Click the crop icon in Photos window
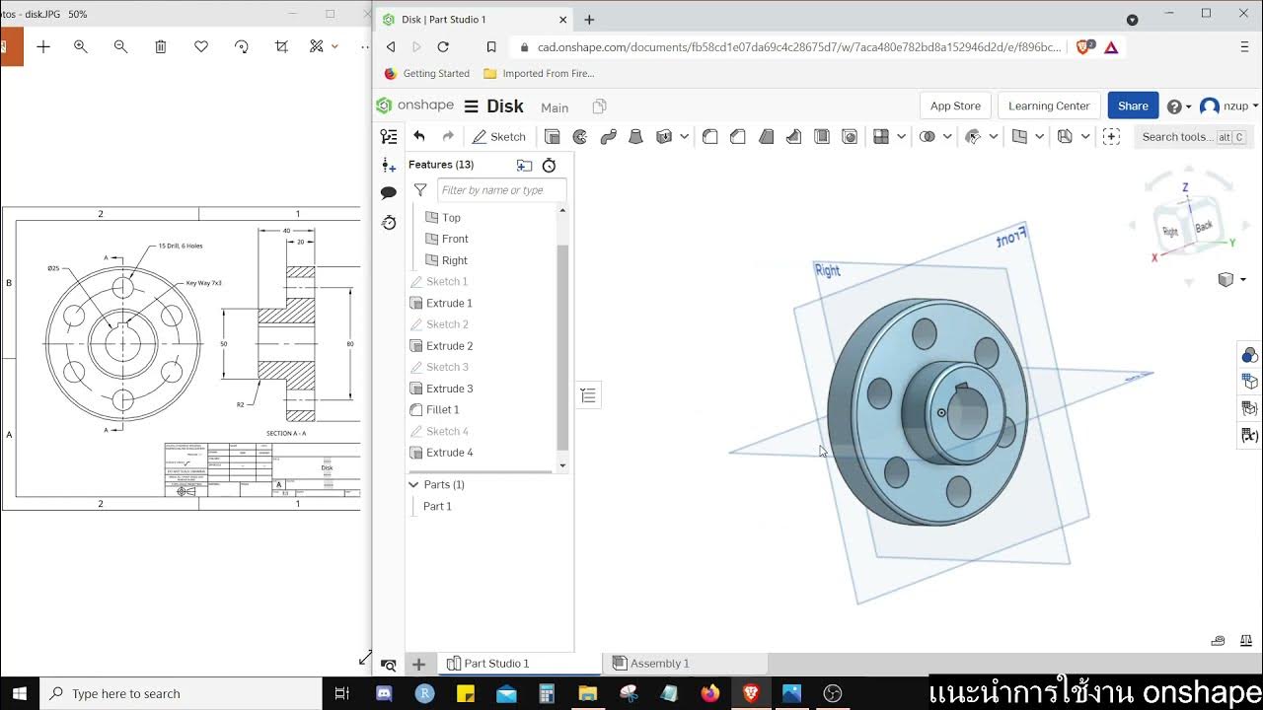The height and width of the screenshot is (710, 1263). [x=281, y=46]
